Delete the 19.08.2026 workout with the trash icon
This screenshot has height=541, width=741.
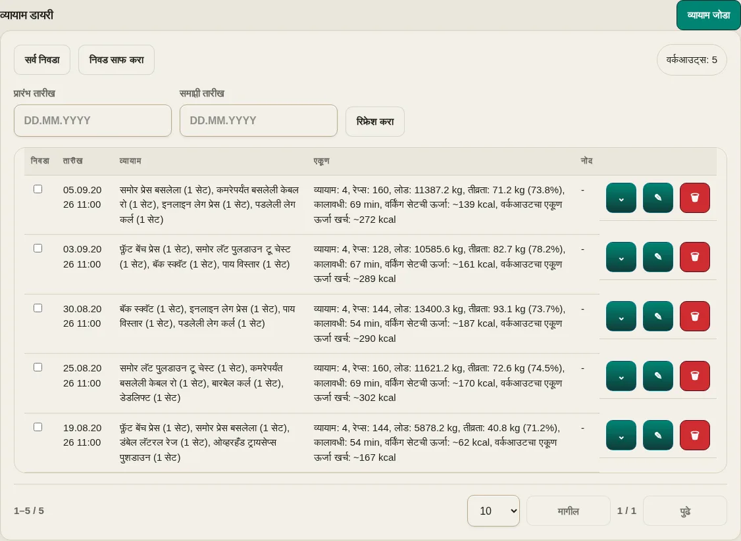click(x=695, y=435)
